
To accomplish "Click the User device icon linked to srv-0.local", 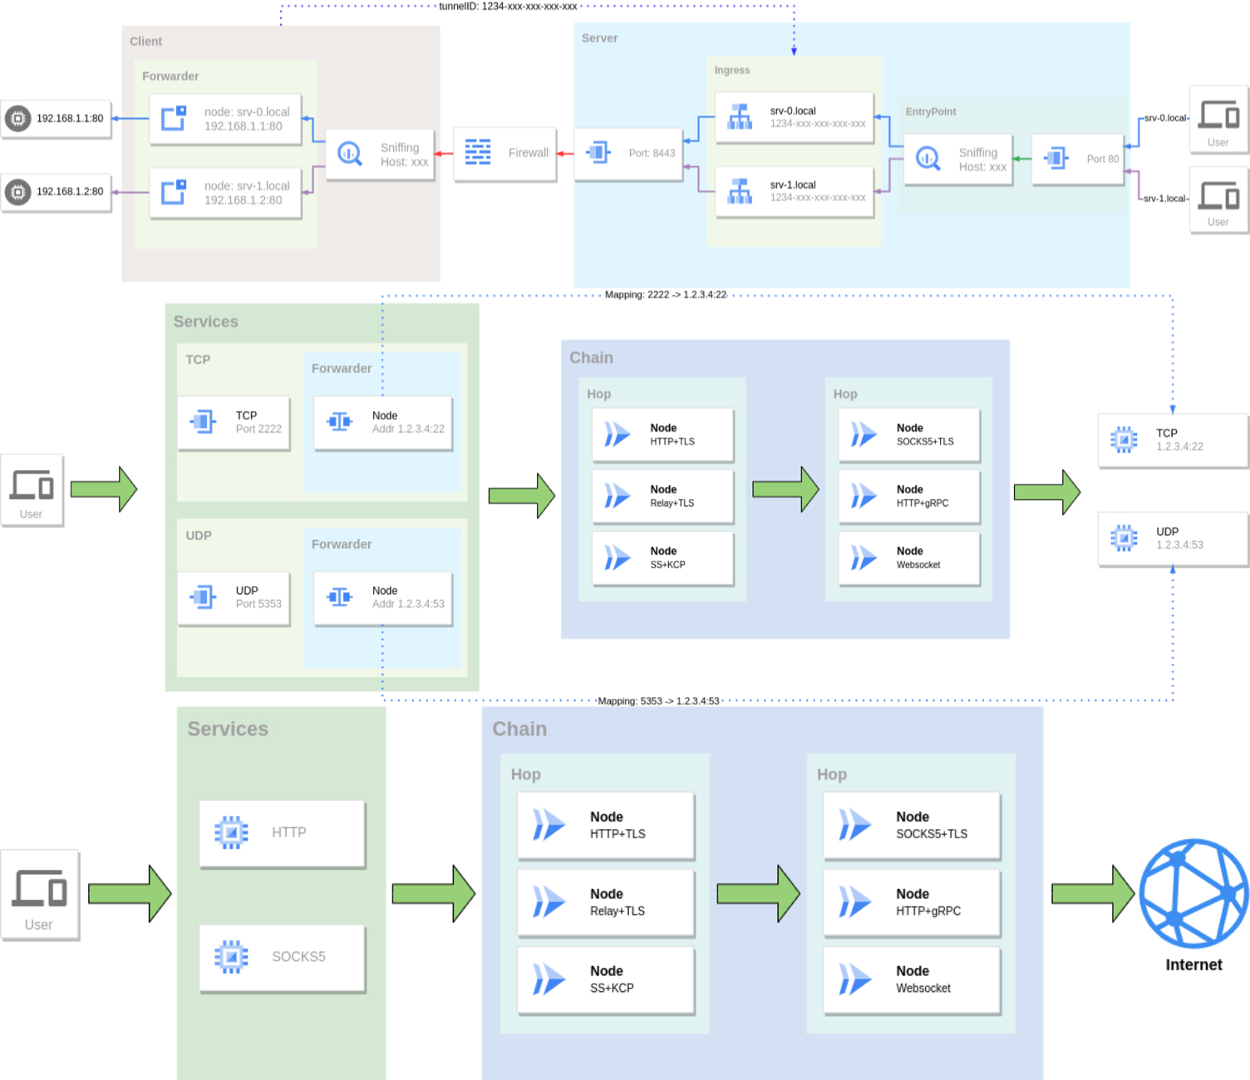I will tap(1218, 115).
